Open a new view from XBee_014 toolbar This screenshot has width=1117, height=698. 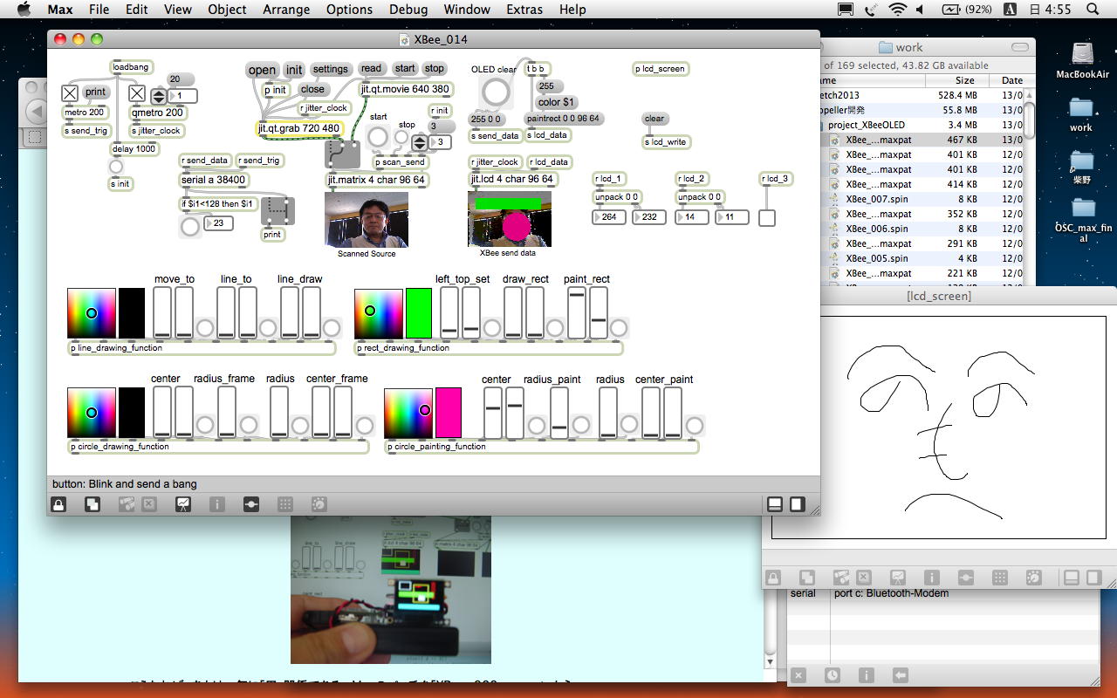tap(92, 504)
